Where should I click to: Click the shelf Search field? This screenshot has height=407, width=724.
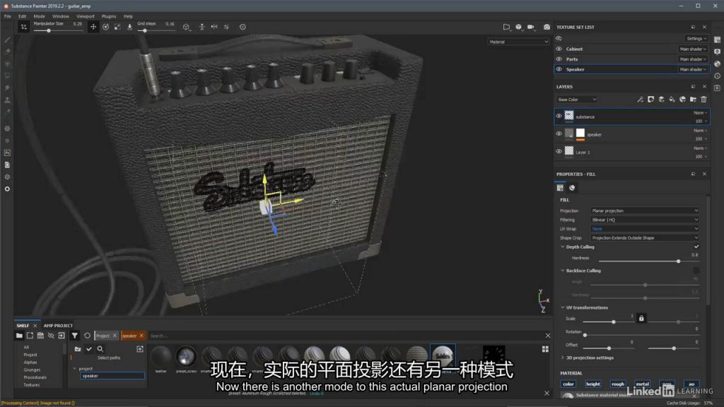(345, 336)
